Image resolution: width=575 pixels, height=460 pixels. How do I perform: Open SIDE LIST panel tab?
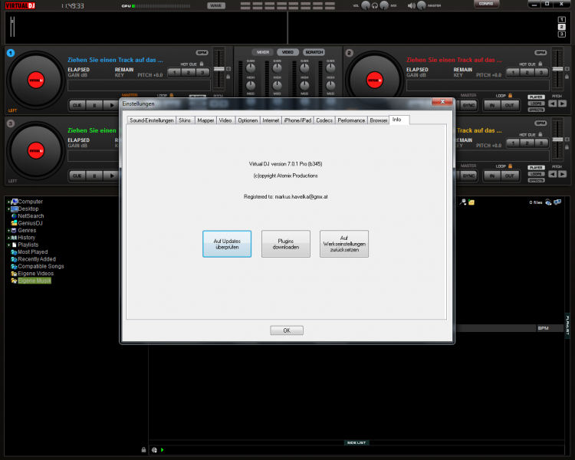(356, 443)
